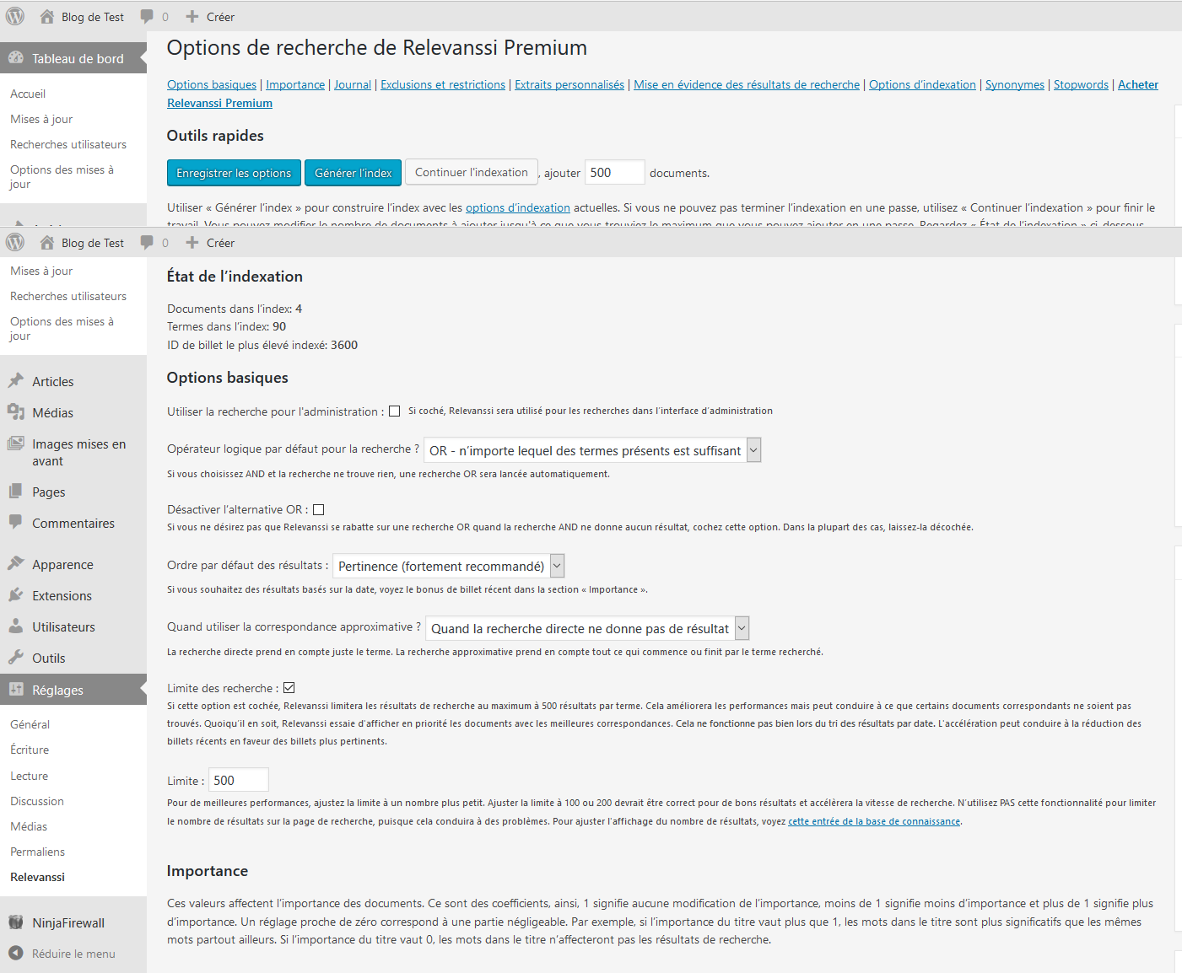Click the Apparence paintbrush icon
The height and width of the screenshot is (973, 1182).
tap(16, 564)
